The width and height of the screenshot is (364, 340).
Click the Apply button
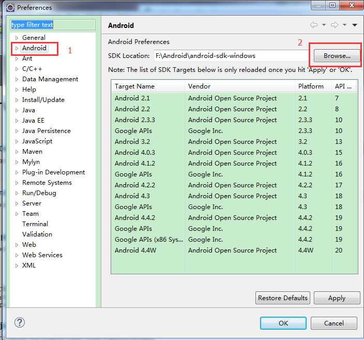point(337,298)
